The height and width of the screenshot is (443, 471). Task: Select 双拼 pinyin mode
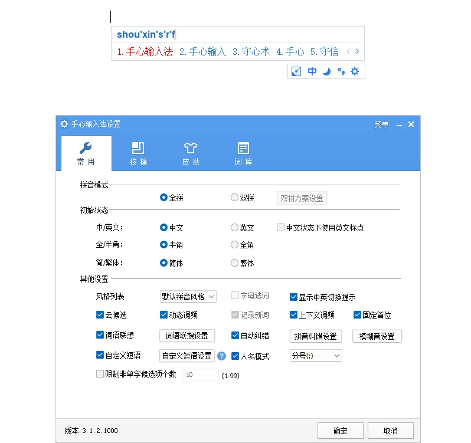coord(243,198)
